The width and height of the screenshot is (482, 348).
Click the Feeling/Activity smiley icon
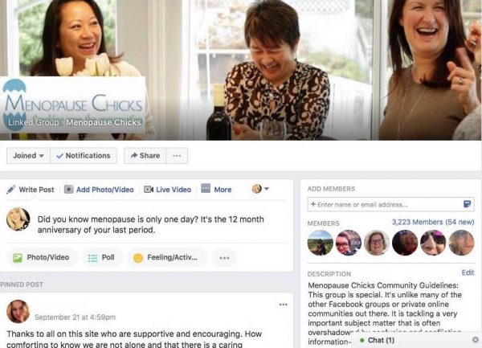point(138,258)
